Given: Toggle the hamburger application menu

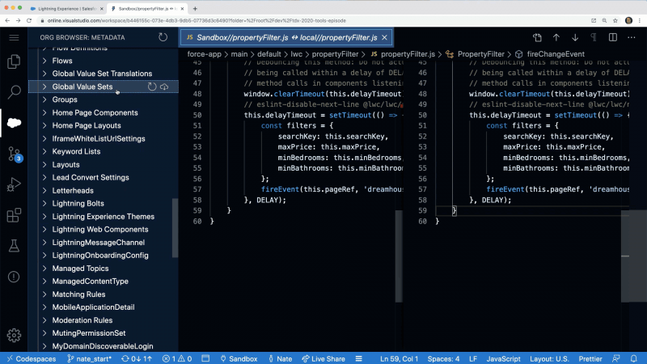Looking at the screenshot, I should click(14, 37).
